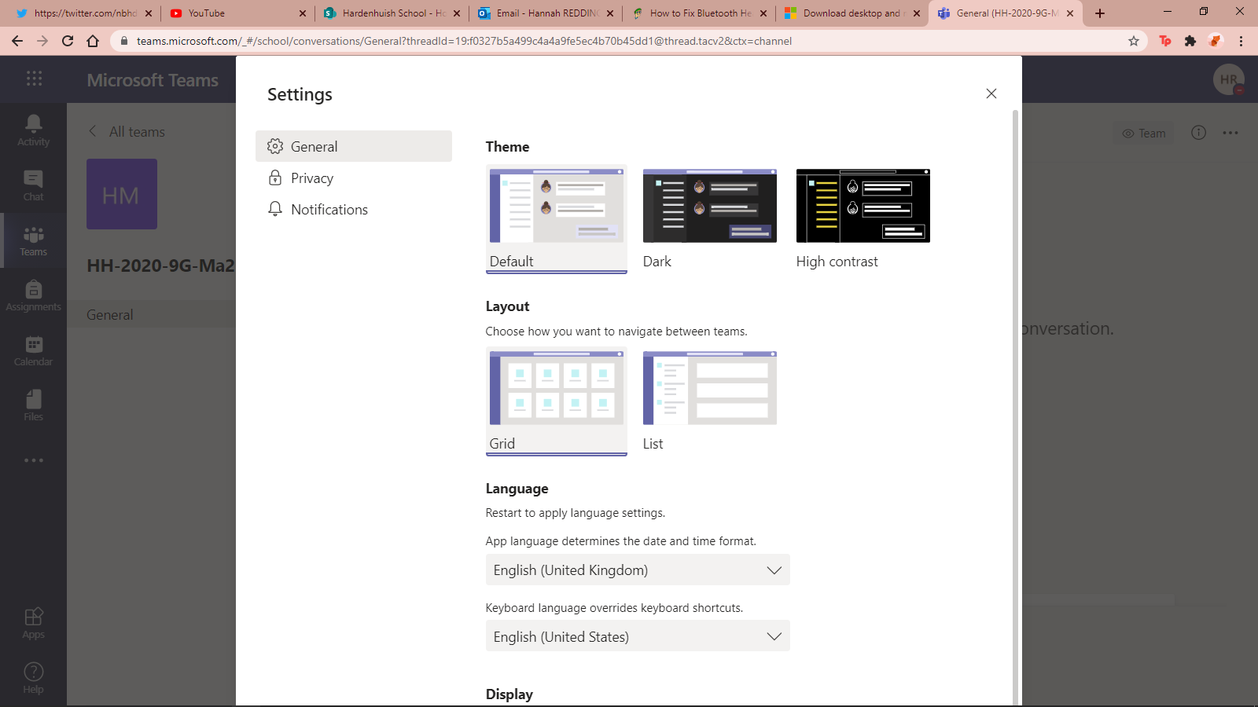
Task: Go to Chrome home page icon
Action: [x=93, y=41]
